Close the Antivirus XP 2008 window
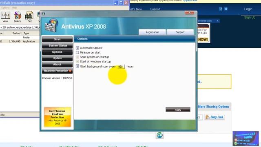Screen dimensions: 261x147 point(189,13)
